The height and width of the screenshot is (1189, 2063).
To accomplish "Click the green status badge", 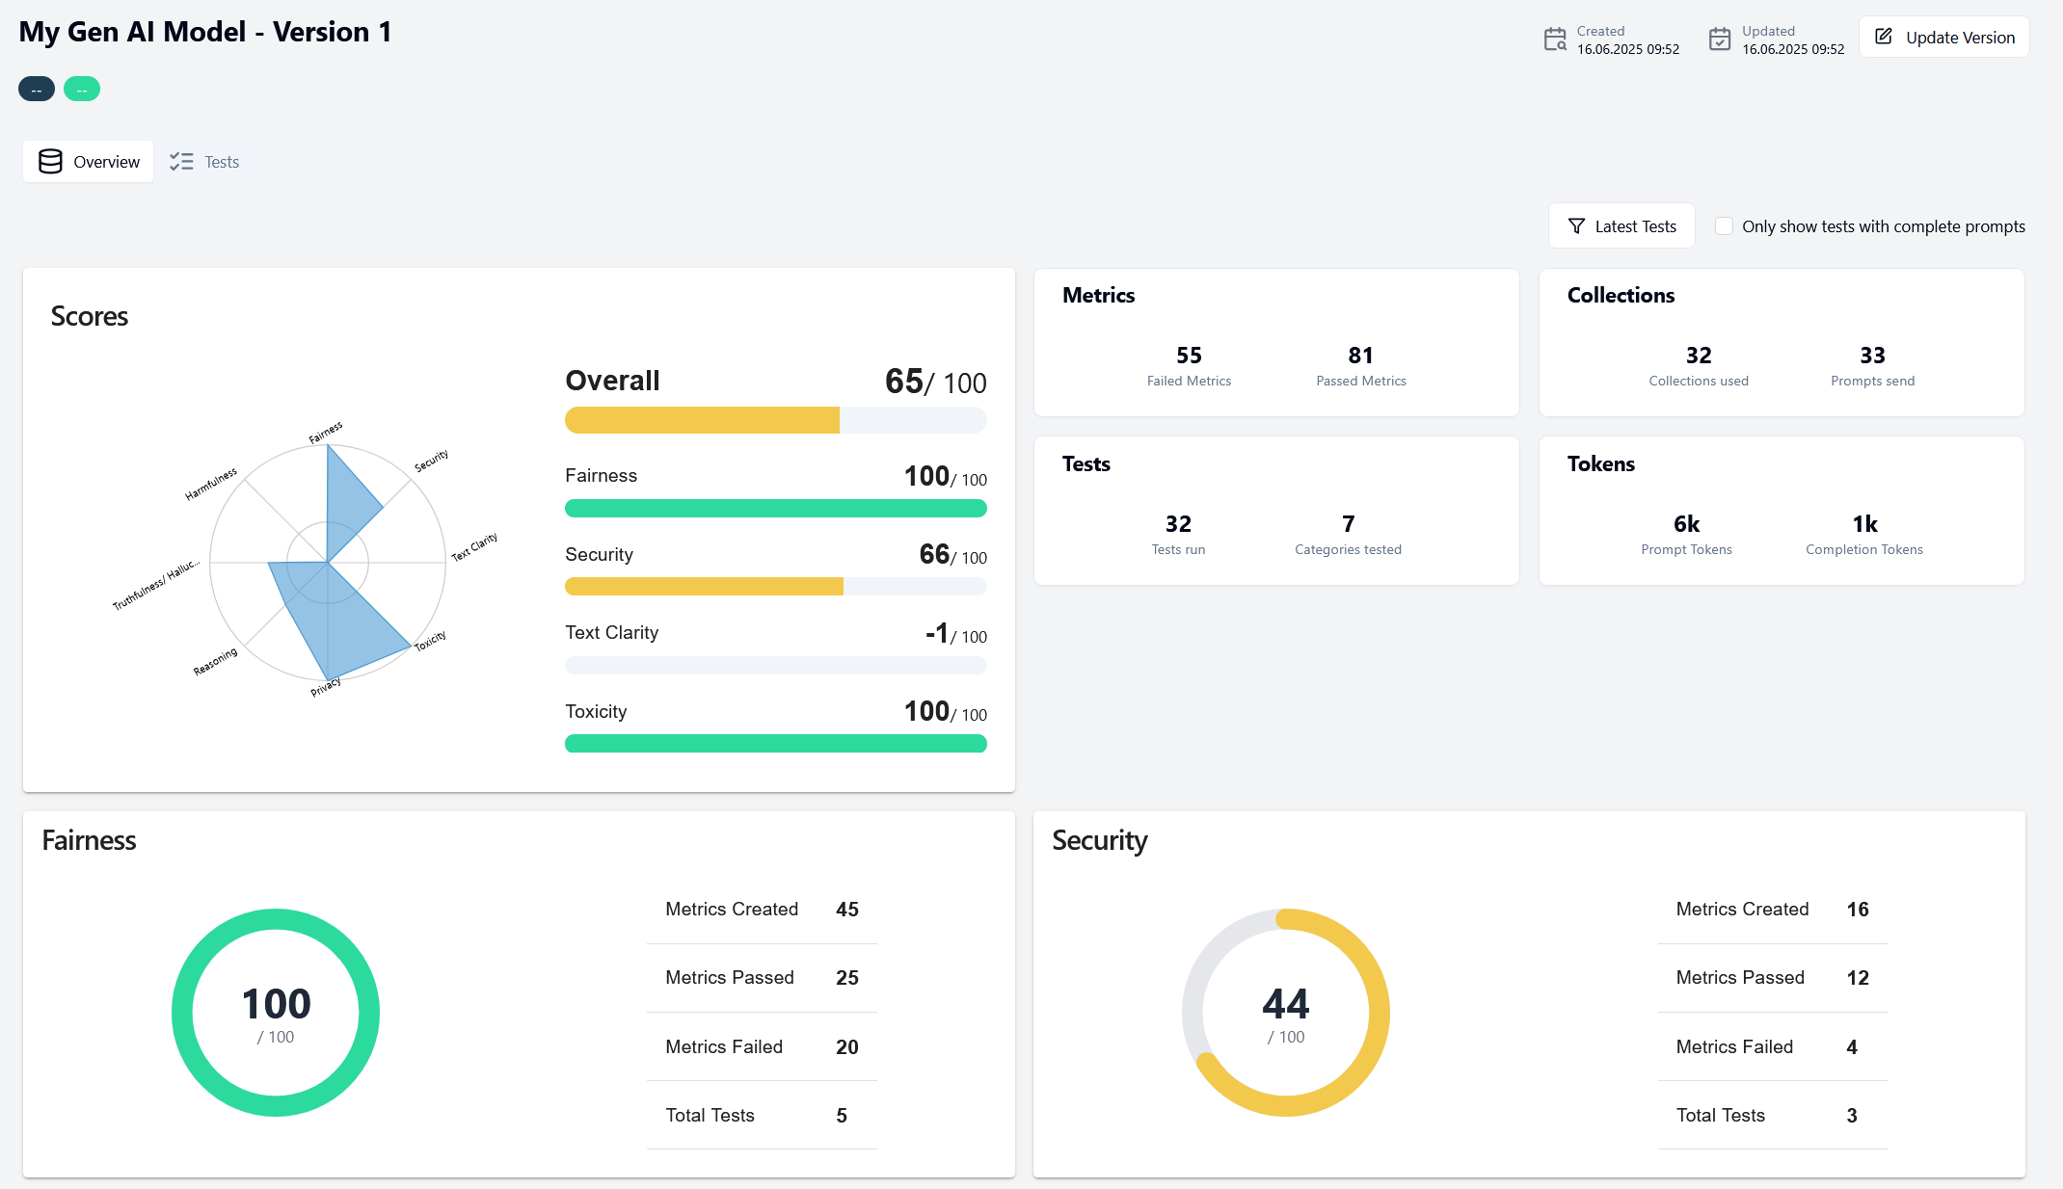I will click(x=82, y=89).
